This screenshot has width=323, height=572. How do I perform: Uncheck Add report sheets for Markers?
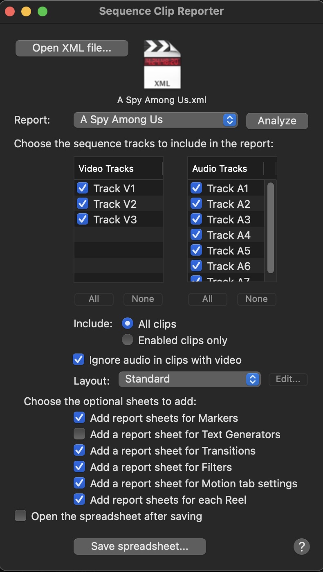pyautogui.click(x=79, y=417)
